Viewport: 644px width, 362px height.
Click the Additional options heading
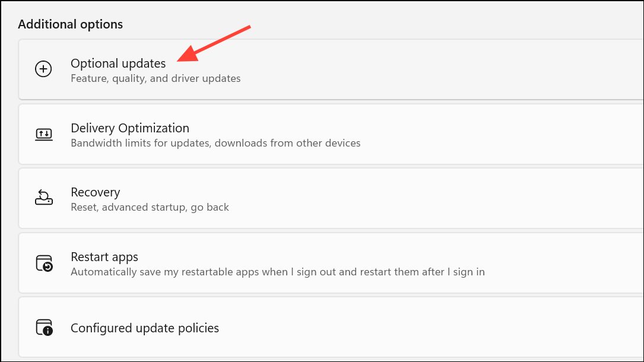point(70,24)
